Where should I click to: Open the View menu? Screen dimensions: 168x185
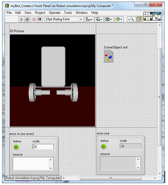click(28, 13)
